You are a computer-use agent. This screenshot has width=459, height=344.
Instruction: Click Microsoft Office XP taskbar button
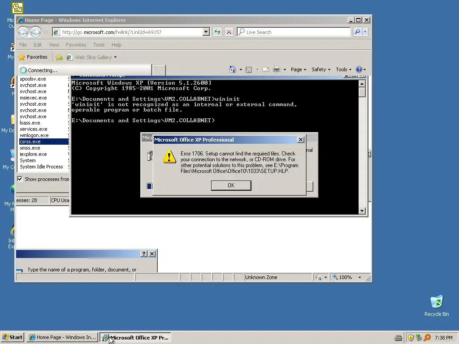coord(135,337)
